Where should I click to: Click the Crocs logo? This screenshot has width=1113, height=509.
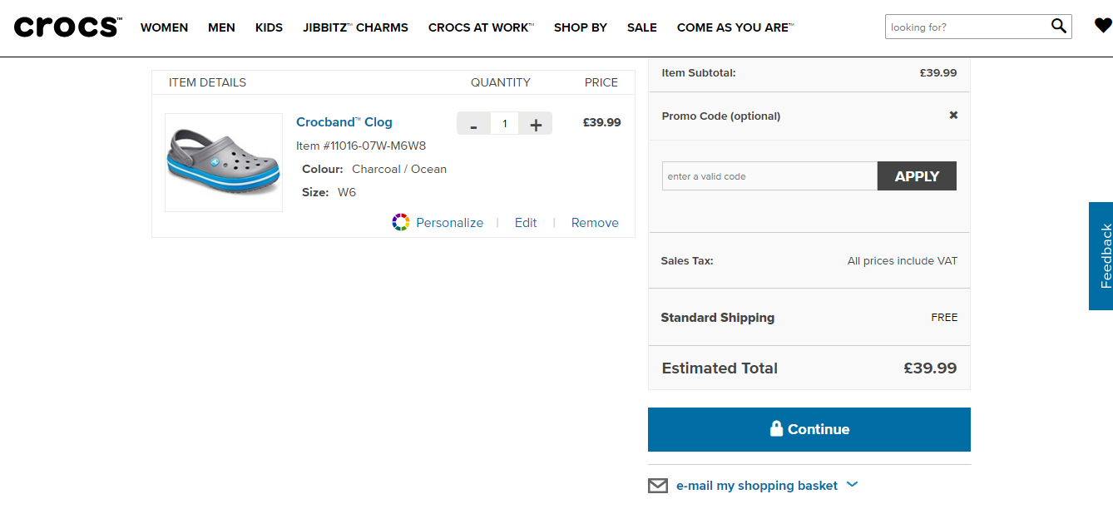coord(67,27)
